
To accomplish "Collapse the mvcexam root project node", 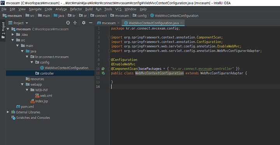I will (x=8, y=29).
